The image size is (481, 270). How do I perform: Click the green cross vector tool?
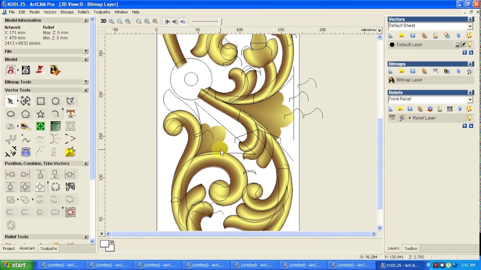(41, 126)
